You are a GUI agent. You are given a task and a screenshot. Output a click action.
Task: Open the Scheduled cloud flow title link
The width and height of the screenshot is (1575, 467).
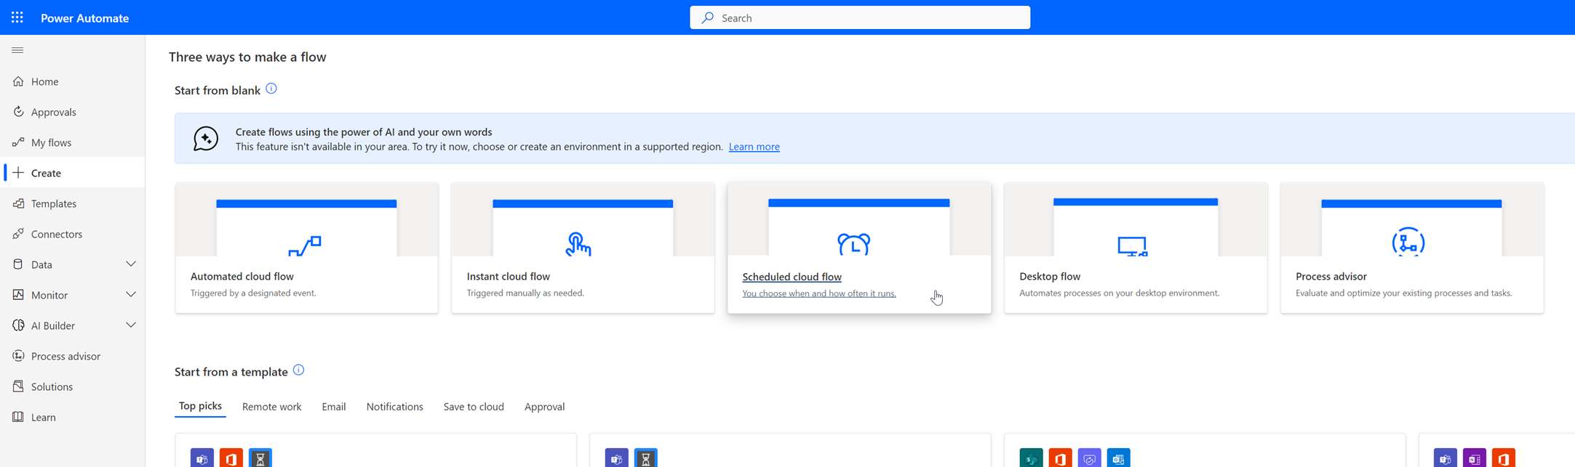[x=792, y=277]
